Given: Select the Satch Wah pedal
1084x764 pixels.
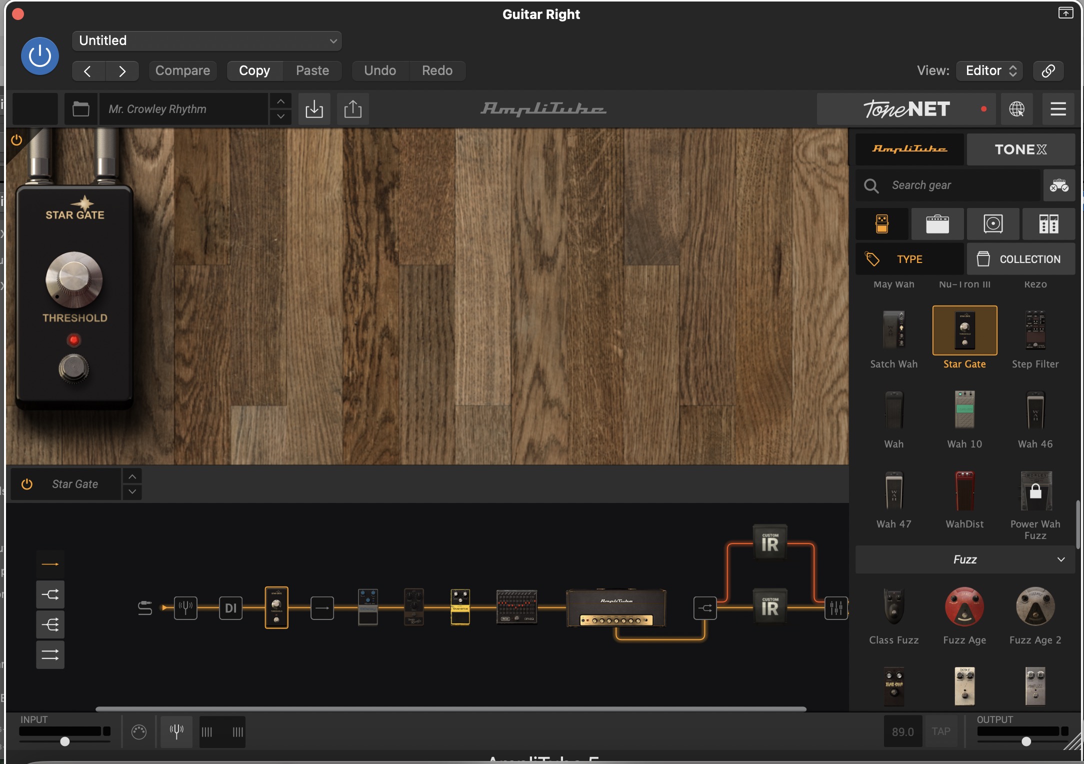Looking at the screenshot, I should 893,338.
